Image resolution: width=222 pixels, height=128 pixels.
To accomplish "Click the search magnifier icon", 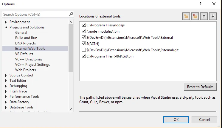I will (71, 14).
